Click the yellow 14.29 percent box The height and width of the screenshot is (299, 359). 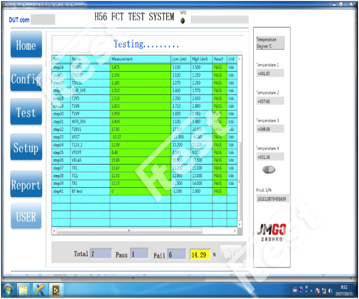pos(200,254)
